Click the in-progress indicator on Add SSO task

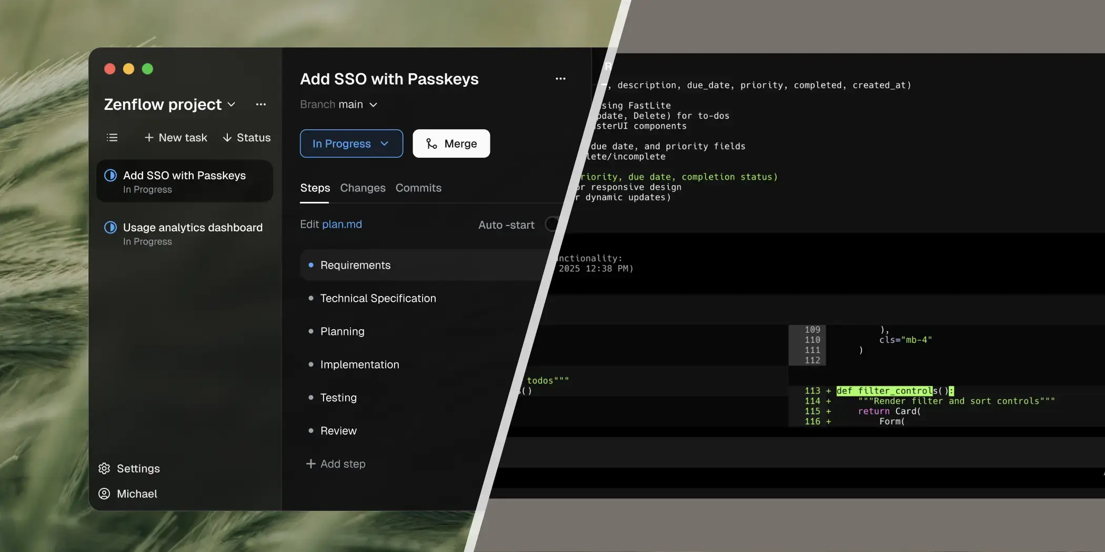[x=110, y=175]
